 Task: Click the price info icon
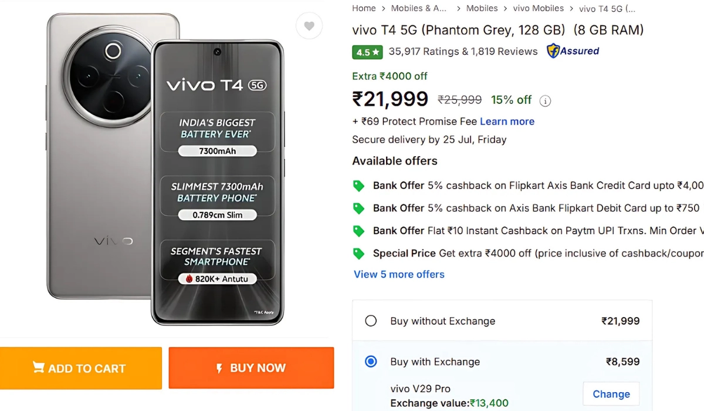pyautogui.click(x=545, y=101)
